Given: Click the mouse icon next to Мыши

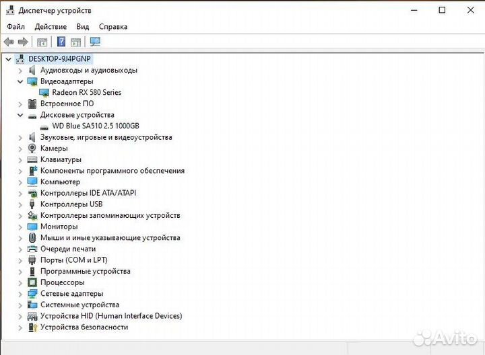Looking at the screenshot, I should click(32, 237).
